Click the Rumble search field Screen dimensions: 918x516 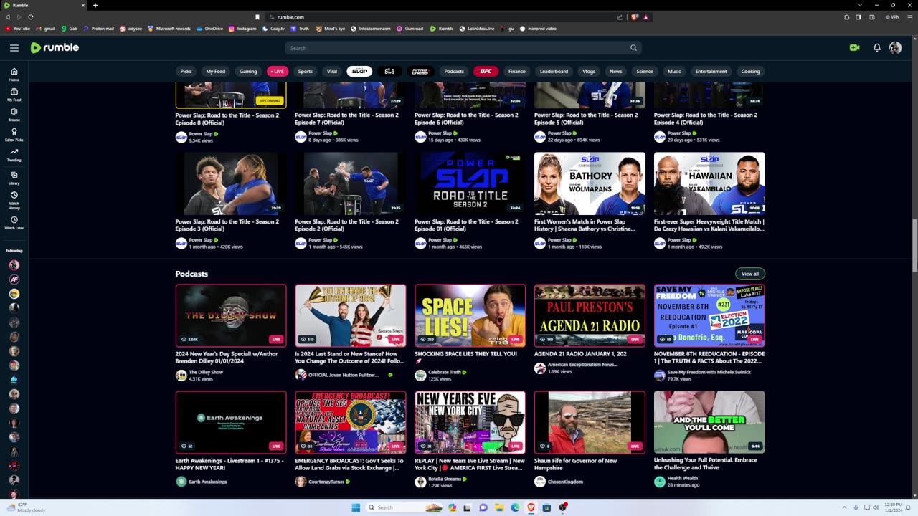463,48
